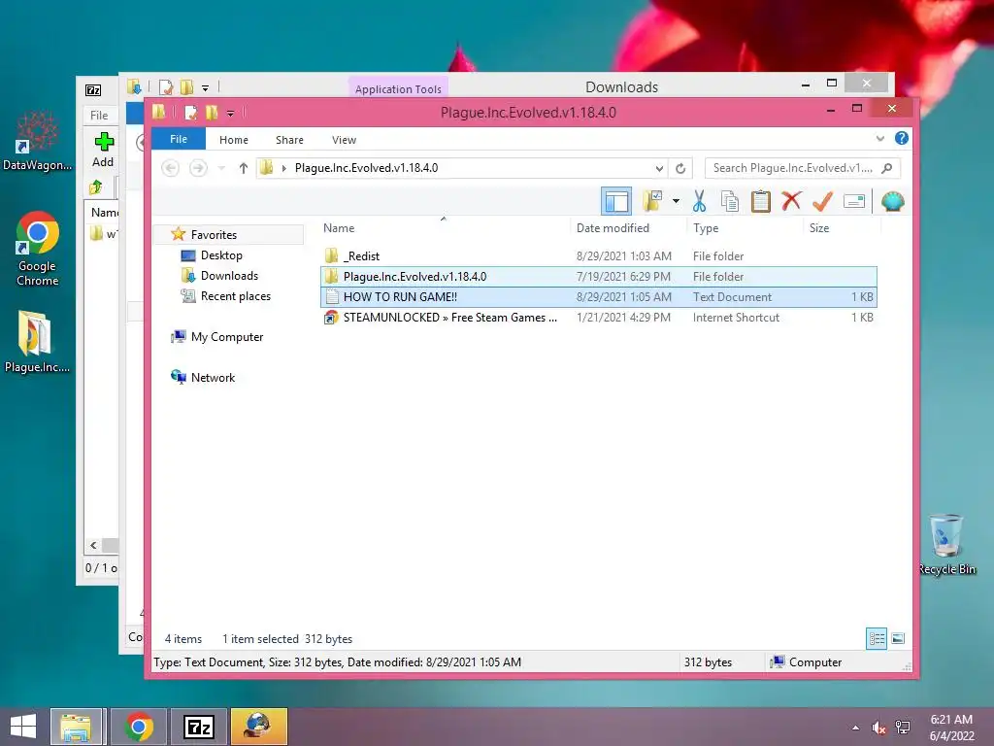Image resolution: width=994 pixels, height=746 pixels.
Task: Select the STEAMUNLOCKED internet shortcut
Action: coord(598,318)
